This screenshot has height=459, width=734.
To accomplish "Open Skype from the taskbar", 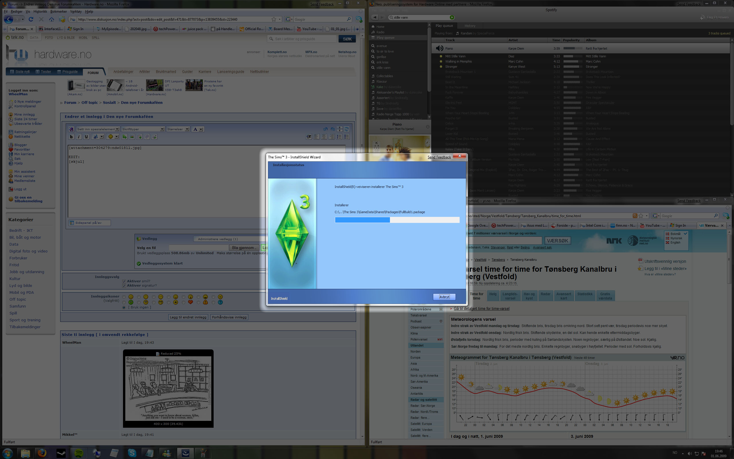I will (132, 453).
